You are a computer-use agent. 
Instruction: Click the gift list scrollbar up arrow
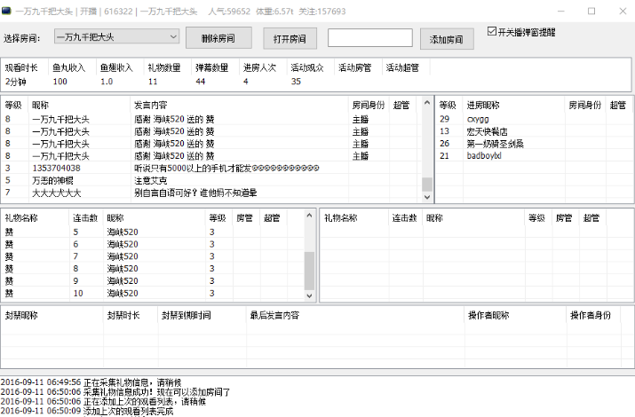[310, 217]
